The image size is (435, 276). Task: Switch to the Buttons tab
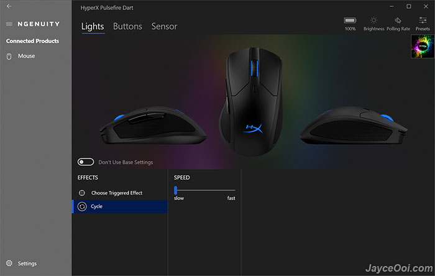(127, 26)
